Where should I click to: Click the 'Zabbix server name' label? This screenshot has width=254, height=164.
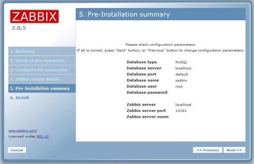tap(148, 117)
